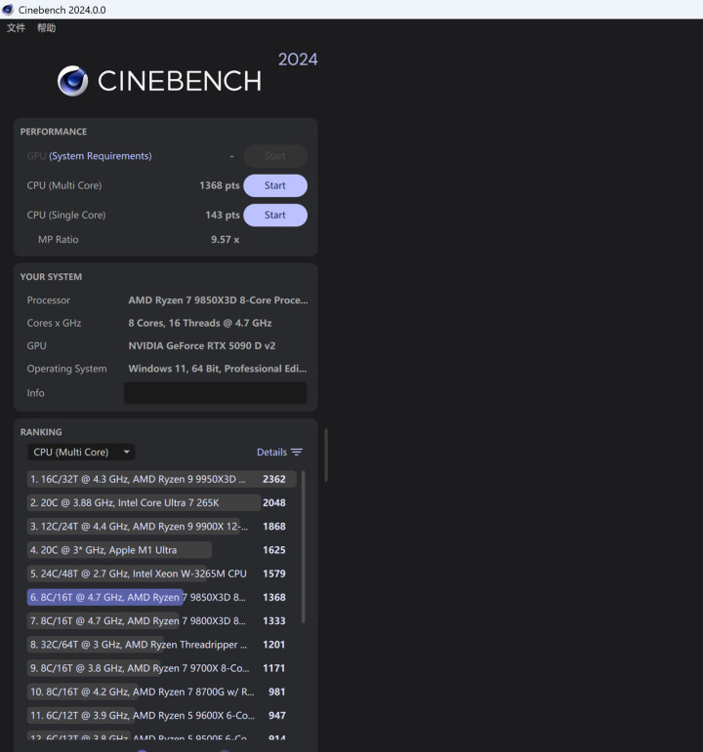Click the Details filter lines icon
The image size is (703, 752).
point(297,453)
